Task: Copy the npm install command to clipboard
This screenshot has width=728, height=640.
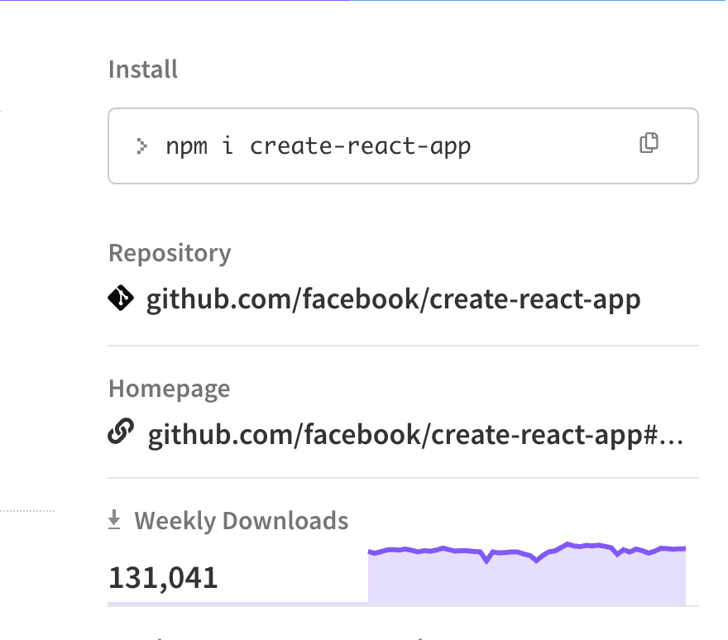Action: (649, 143)
